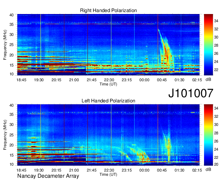Click "Time (UT)" label under Left Handed plot
This screenshot has height=180, width=222.
[108, 174]
